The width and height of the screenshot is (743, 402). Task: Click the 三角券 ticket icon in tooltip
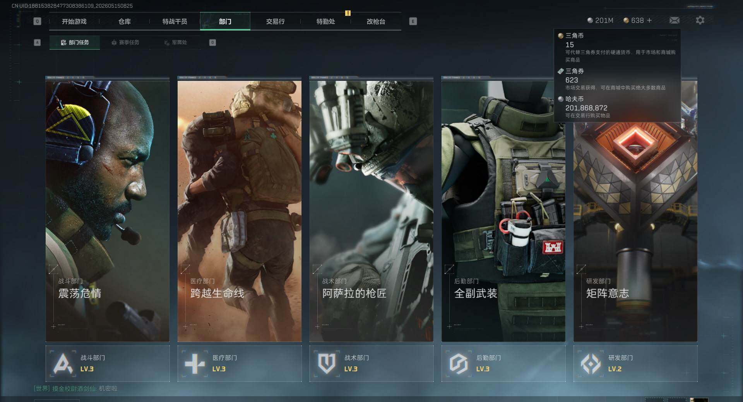[560, 71]
